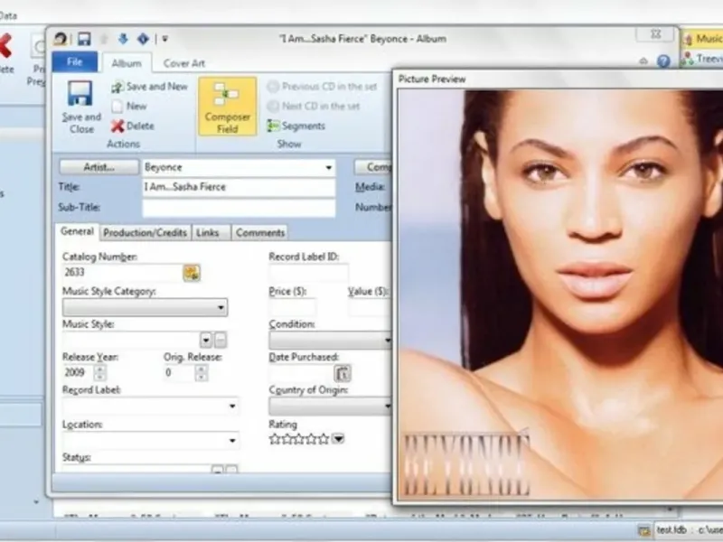Click the Price ($) field
723x542 pixels.
point(292,307)
